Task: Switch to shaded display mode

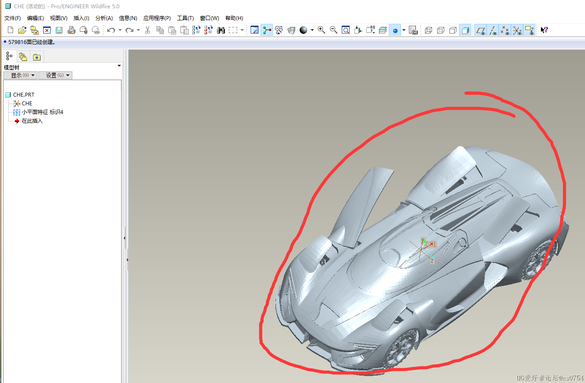Action: pyautogui.click(x=465, y=30)
